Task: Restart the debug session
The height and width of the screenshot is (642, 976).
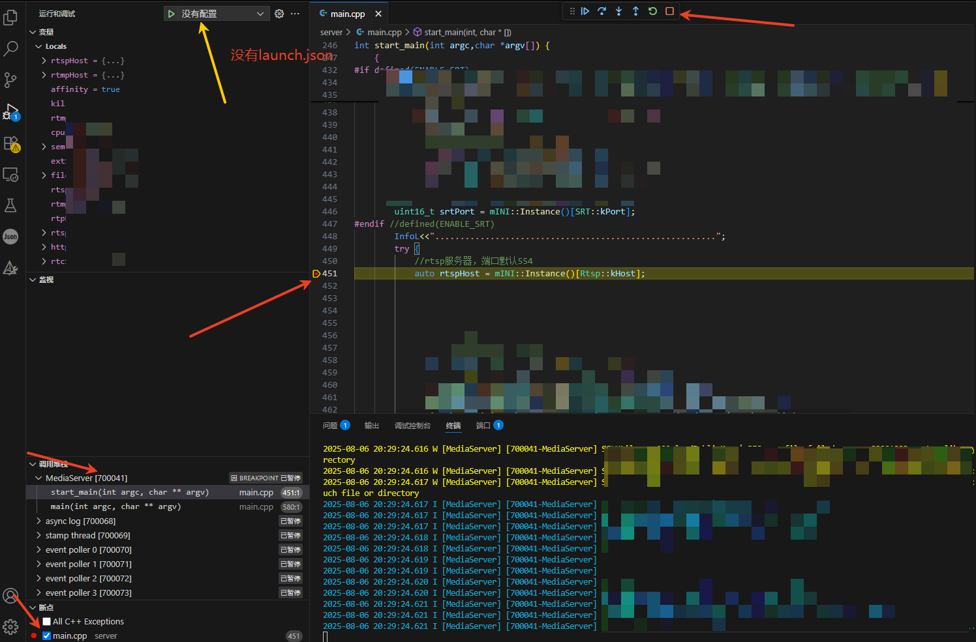Action: pos(652,11)
